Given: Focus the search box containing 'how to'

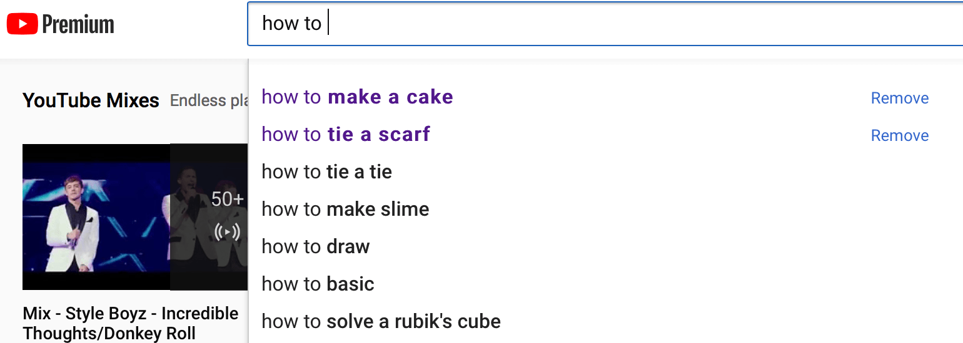Looking at the screenshot, I should point(605,24).
